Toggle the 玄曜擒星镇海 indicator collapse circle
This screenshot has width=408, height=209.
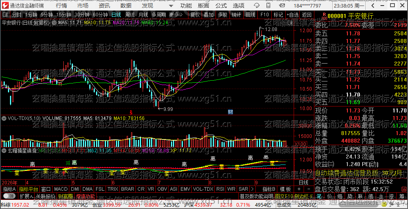point(4,150)
